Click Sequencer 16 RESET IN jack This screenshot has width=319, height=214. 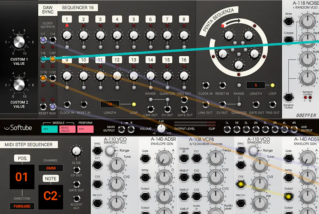coord(84,104)
